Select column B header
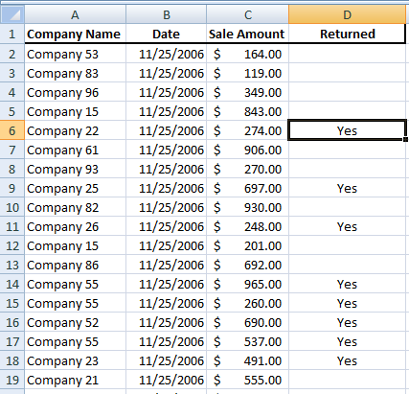The height and width of the screenshot is (394, 409). pyautogui.click(x=167, y=14)
